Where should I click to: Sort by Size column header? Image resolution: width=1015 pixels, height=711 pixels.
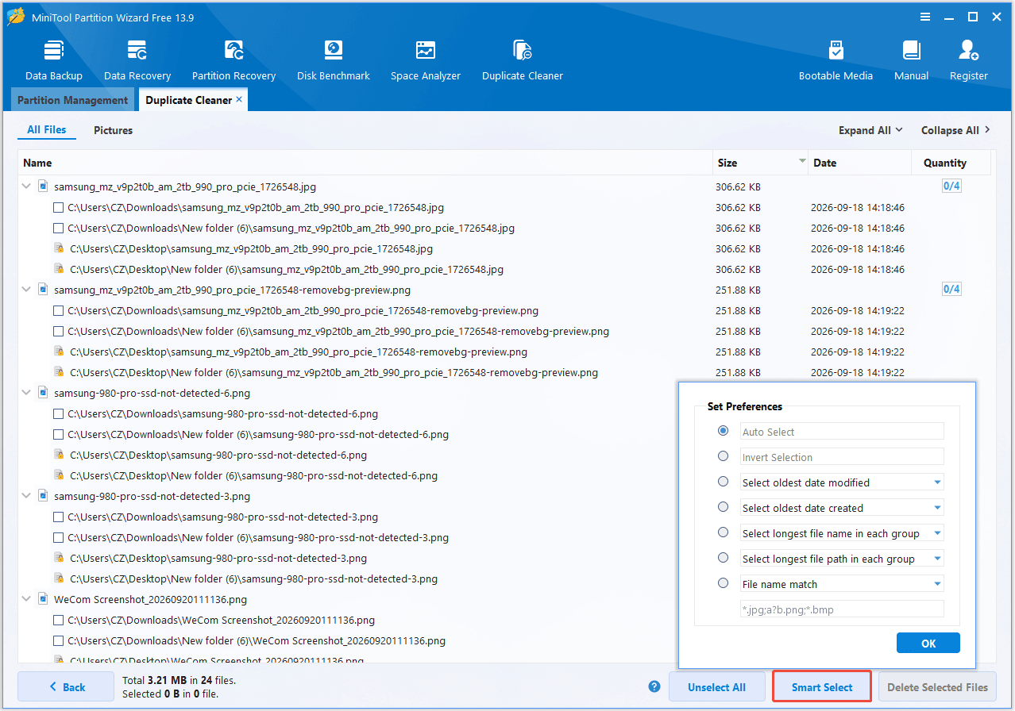pyautogui.click(x=760, y=163)
